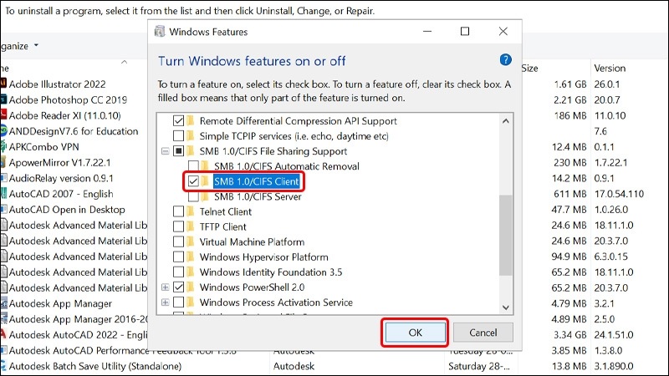The width and height of the screenshot is (669, 376).
Task: Click the Adobe Photoshop CC 2019 icon
Action: click(x=3, y=99)
